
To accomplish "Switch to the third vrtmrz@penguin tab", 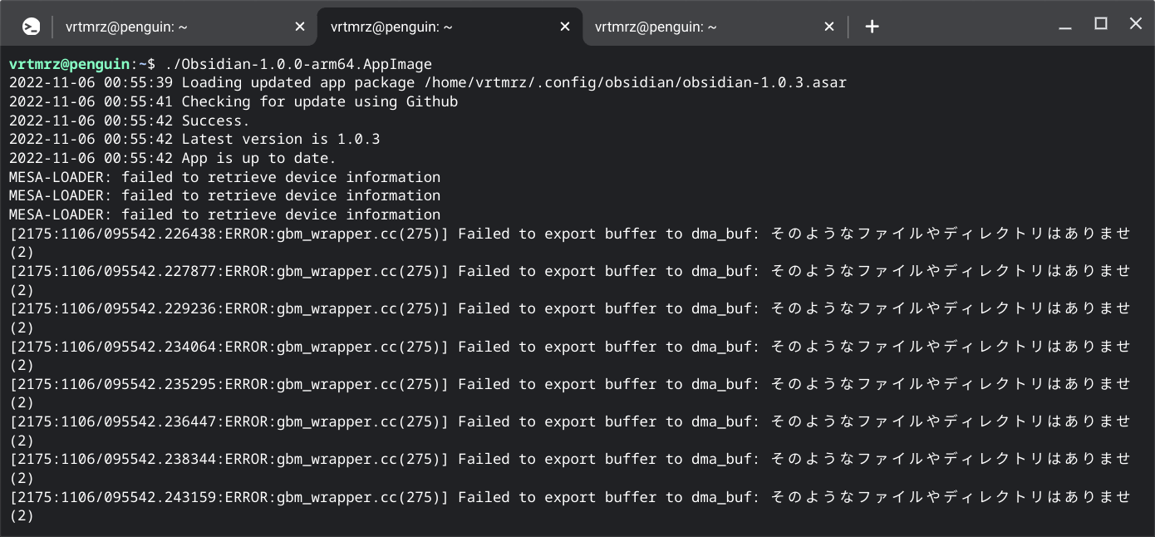I will [x=656, y=27].
